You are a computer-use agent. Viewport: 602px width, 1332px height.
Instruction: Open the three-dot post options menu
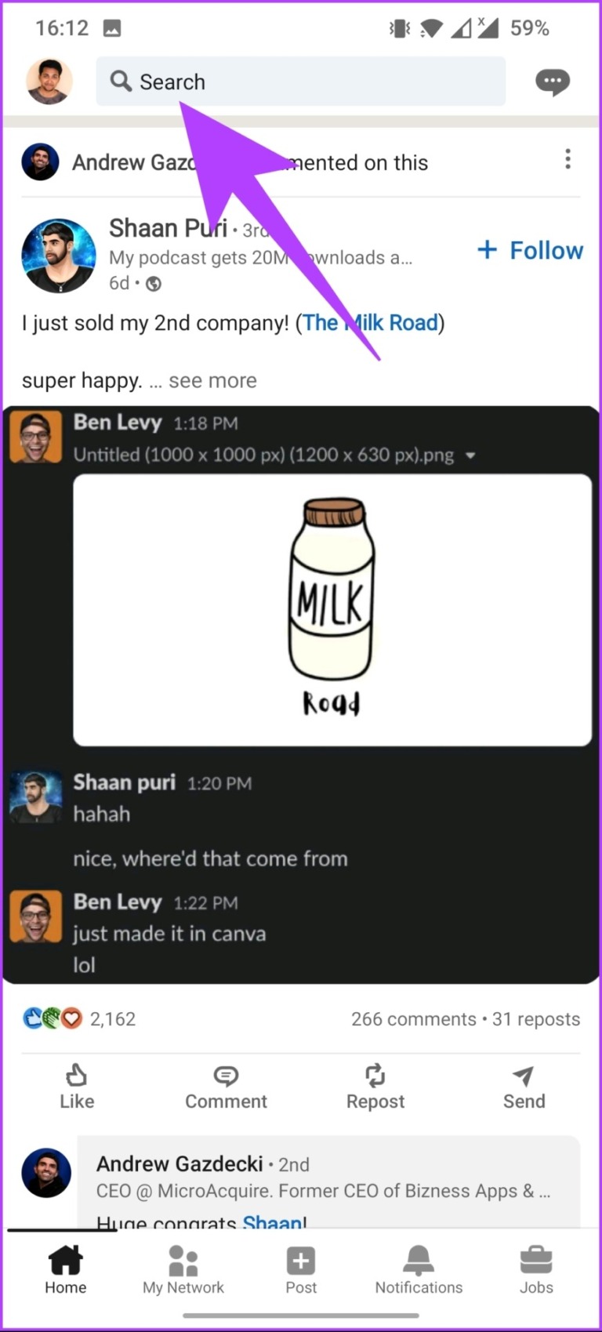[x=568, y=160]
